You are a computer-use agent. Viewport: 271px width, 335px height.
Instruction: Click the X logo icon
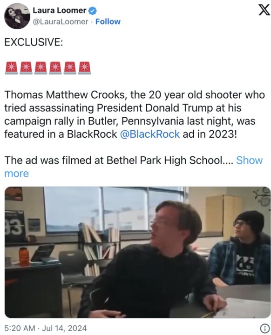264,10
